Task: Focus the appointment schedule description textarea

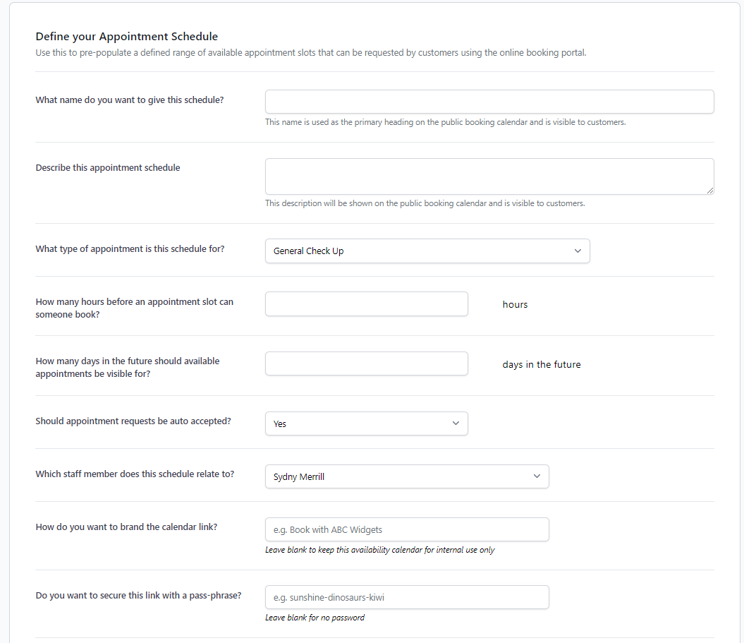Action: pos(489,176)
